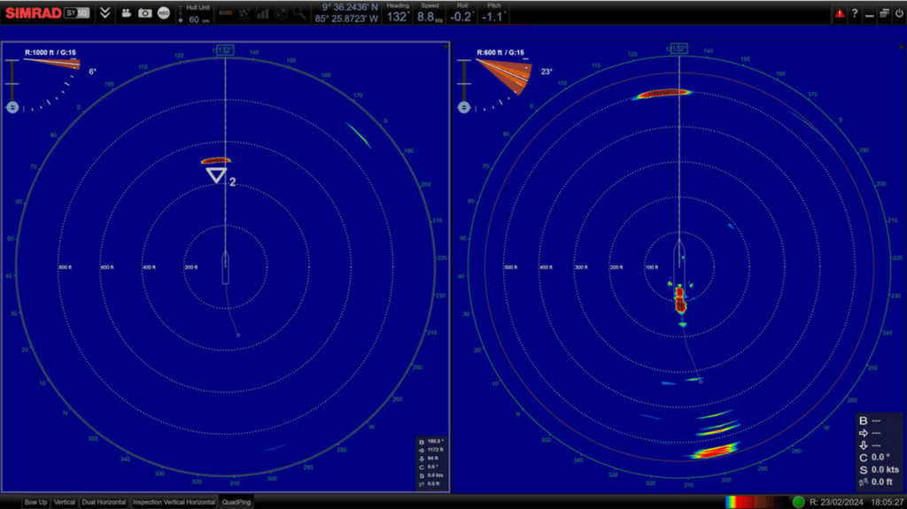
Task: Click the dimmed color bar icon in top toolbar
Action: 226,13
